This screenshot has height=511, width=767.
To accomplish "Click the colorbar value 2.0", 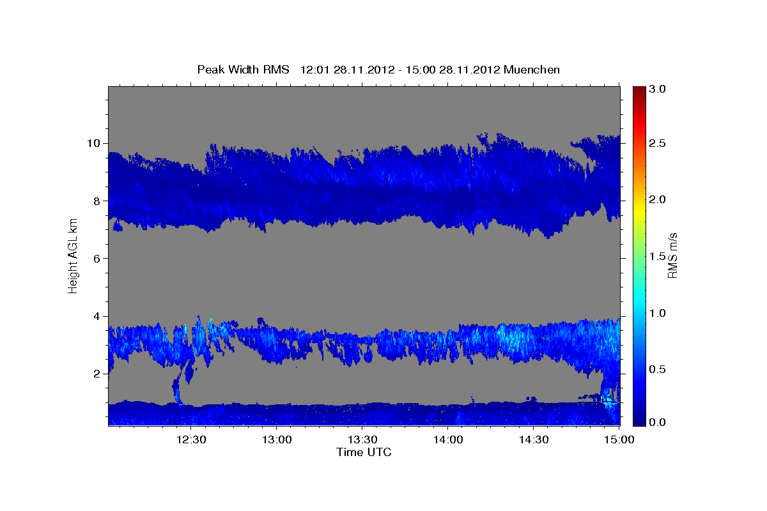I will click(x=658, y=200).
